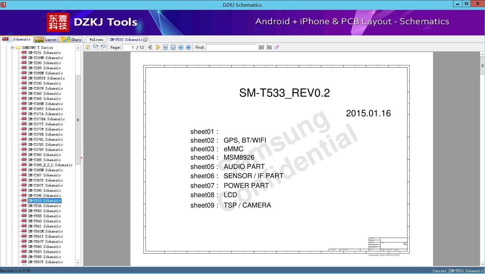Click the rotate page icon beside the copy icon
Screen dimensions: 485x274
point(95,47)
